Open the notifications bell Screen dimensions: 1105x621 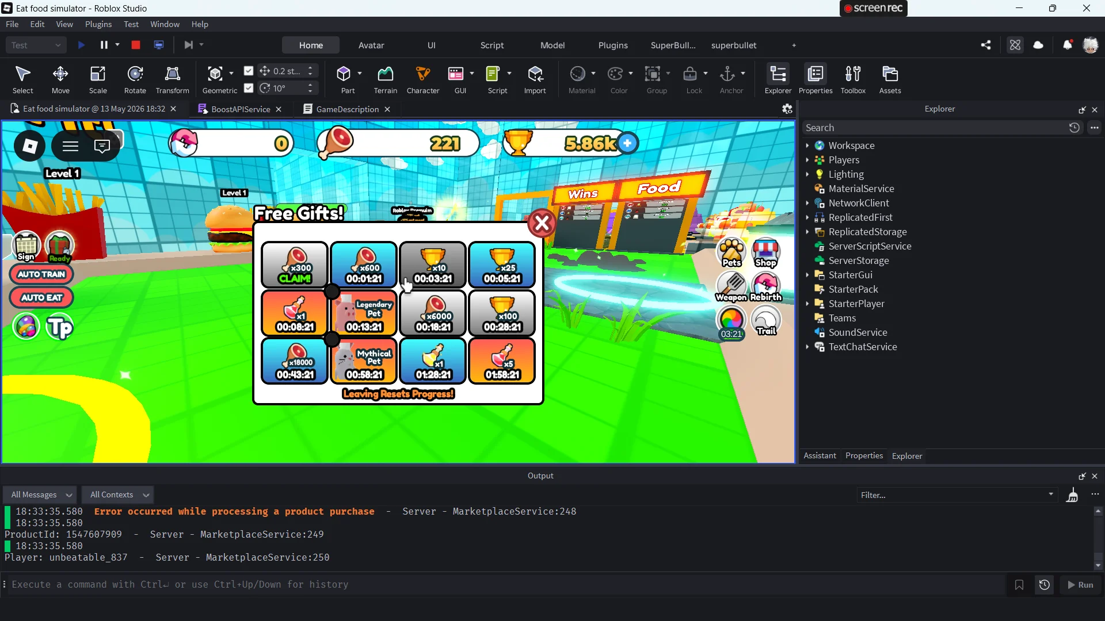(x=1067, y=45)
